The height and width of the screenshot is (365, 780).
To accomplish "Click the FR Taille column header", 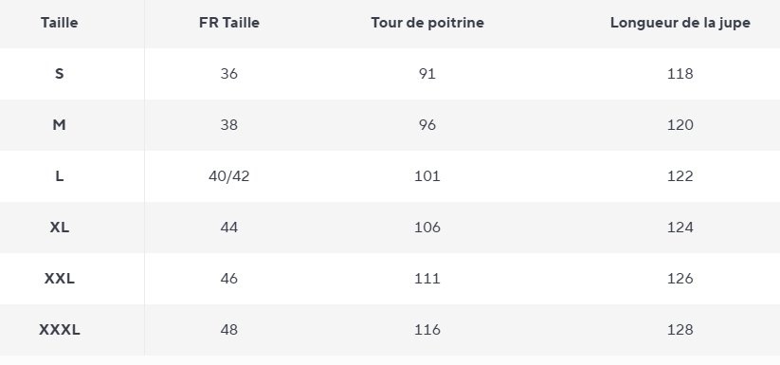I will coord(228,23).
